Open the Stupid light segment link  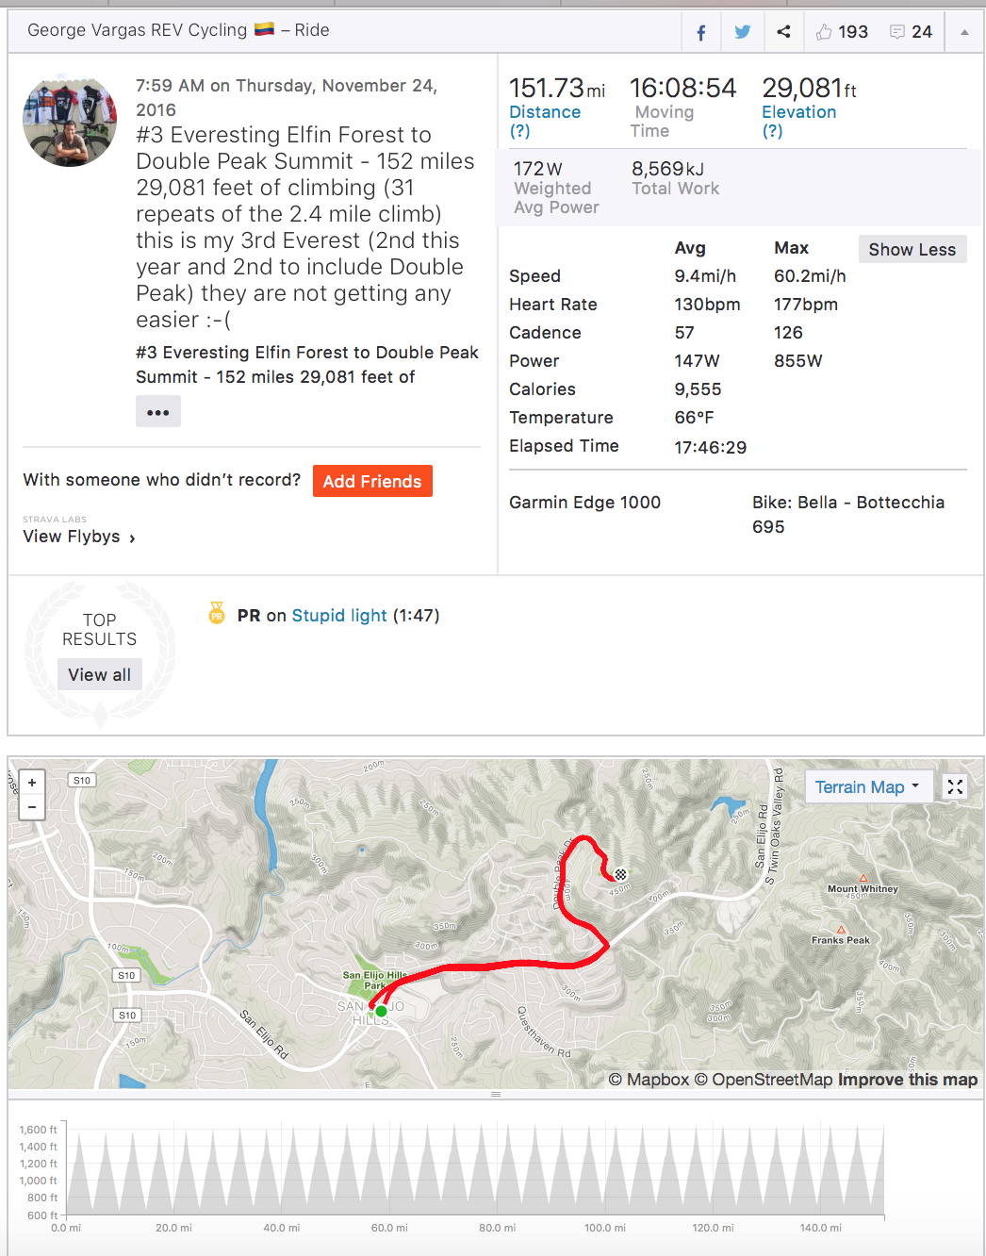(x=339, y=616)
